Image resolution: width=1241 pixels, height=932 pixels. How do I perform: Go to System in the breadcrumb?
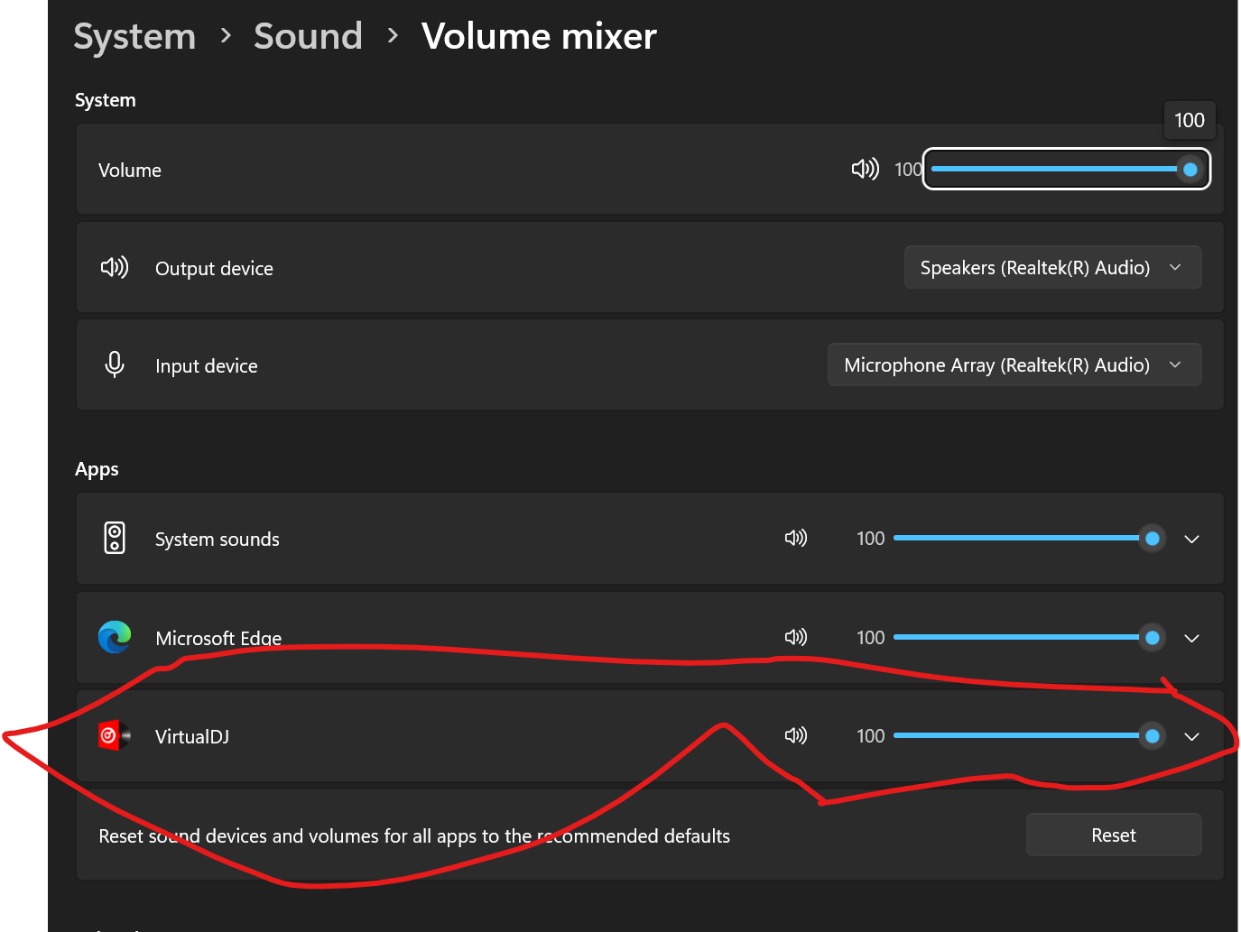(x=134, y=36)
